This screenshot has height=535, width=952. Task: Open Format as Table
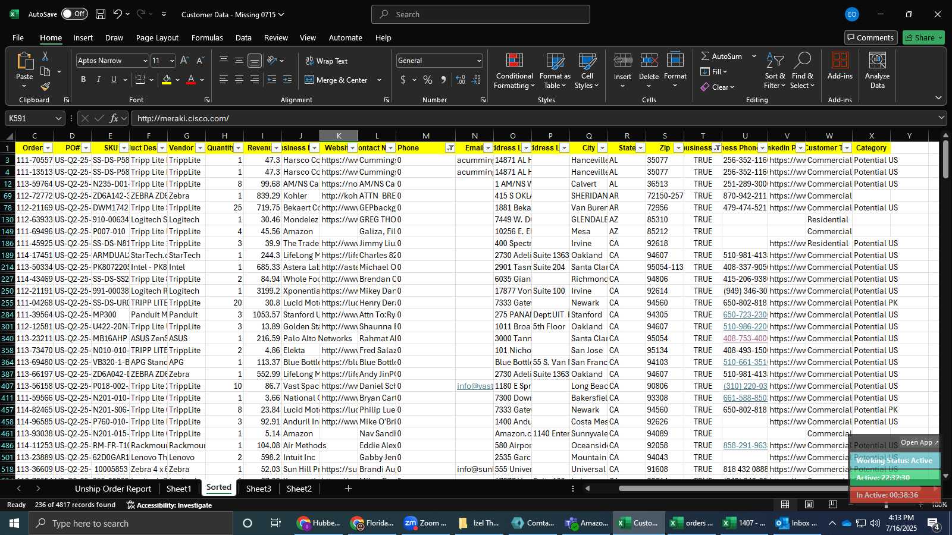[555, 71]
